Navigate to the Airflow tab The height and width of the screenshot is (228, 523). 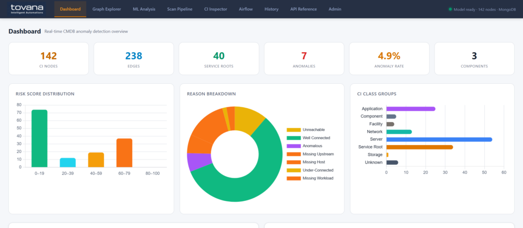246,9
